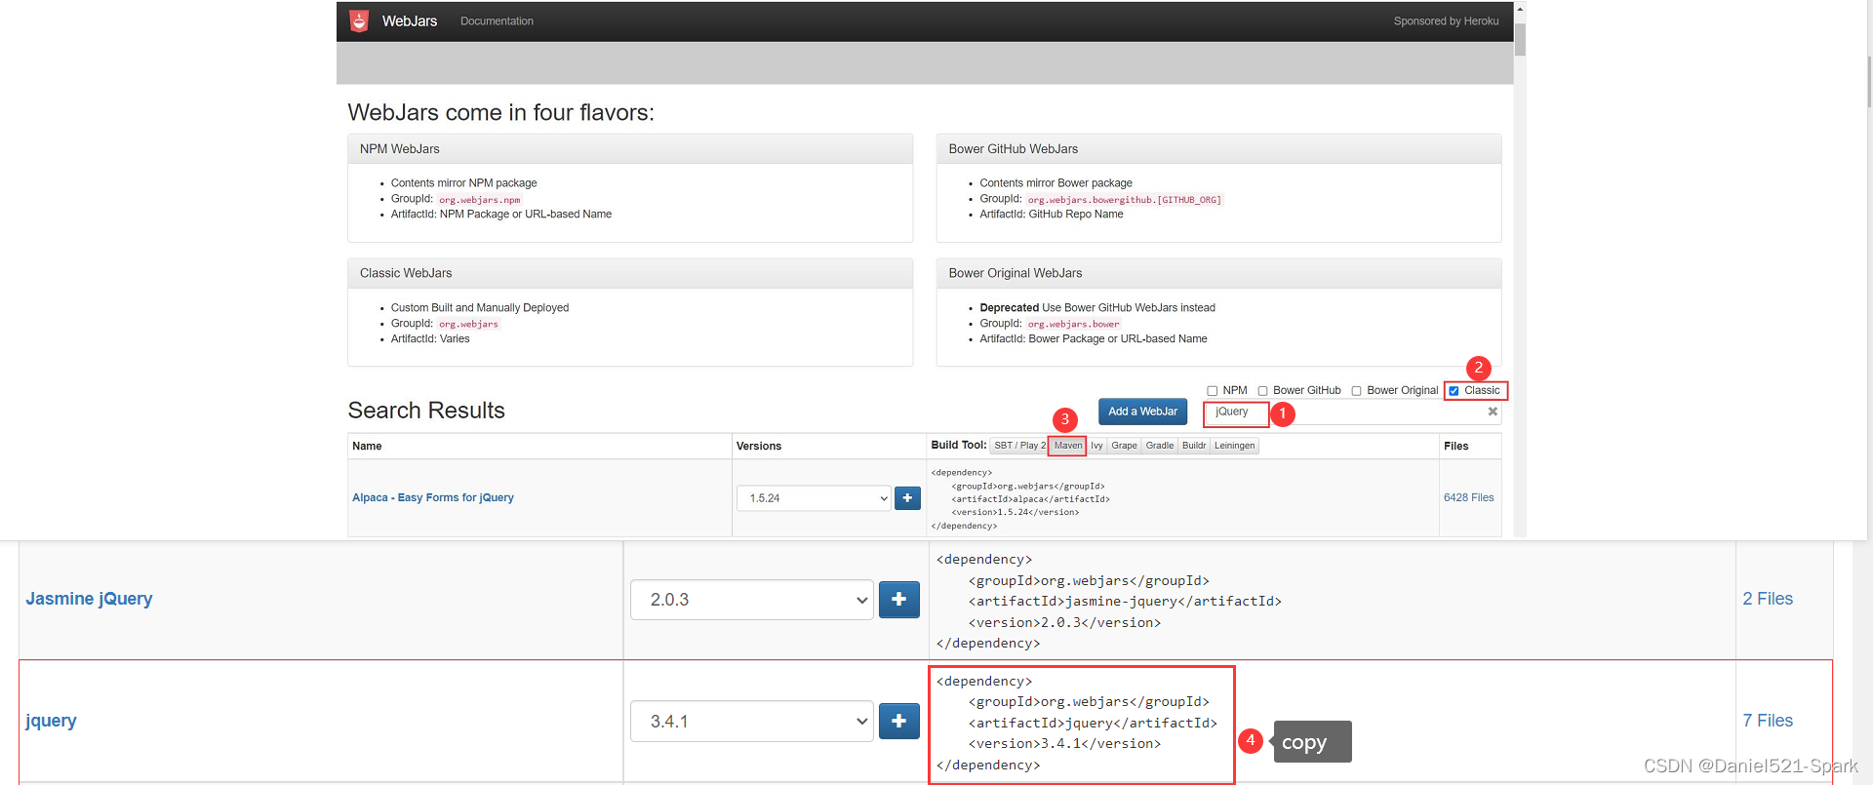
Task: Open the Jasmine jQuery 2.0.3 version dropdown
Action: coord(752,600)
